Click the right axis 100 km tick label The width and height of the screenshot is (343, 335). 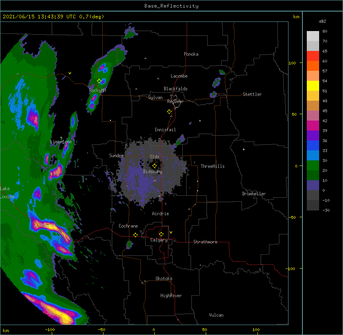point(292,63)
